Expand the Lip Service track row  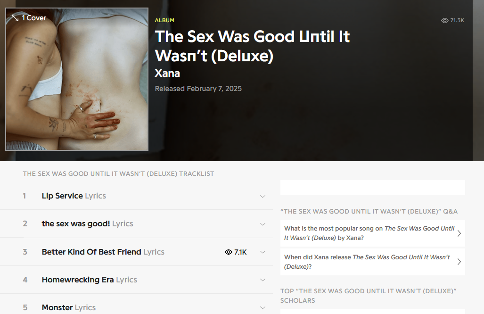263,197
